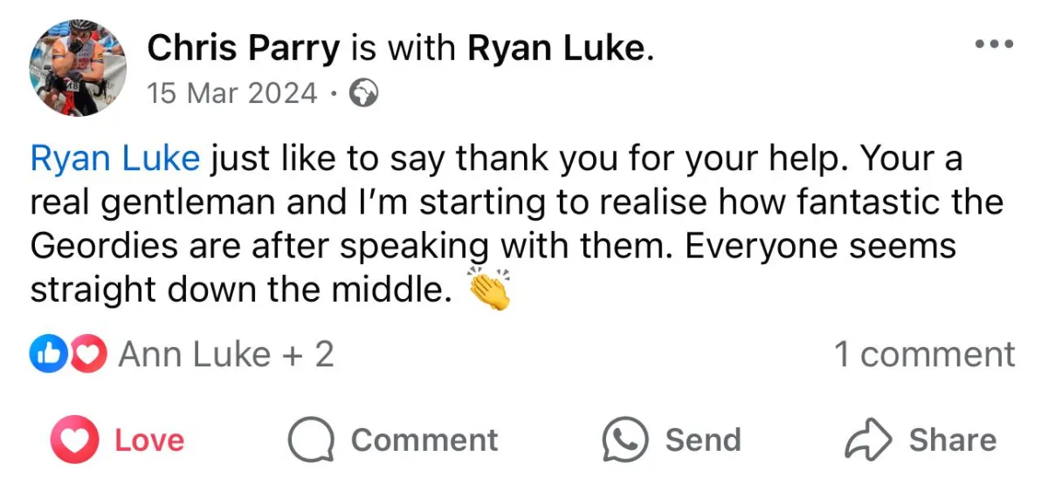Click the globe public audience icon
The width and height of the screenshot is (1048, 484).
[363, 93]
